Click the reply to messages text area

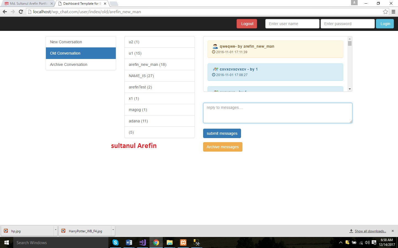[x=277, y=113]
